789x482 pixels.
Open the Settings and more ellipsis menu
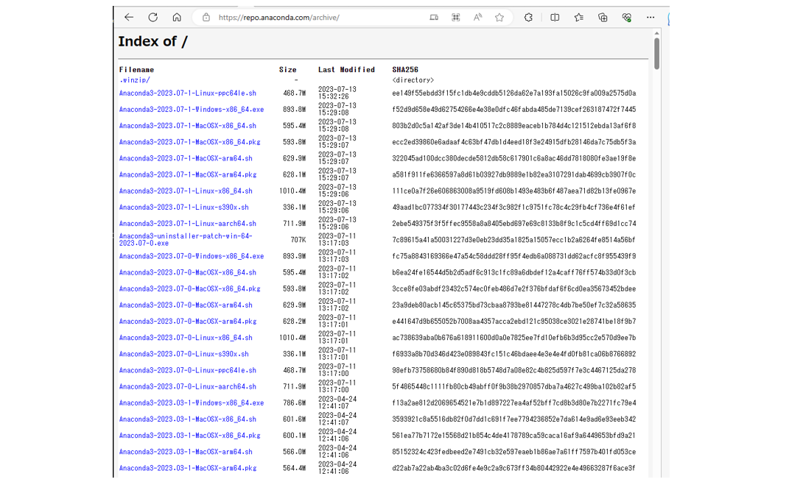pyautogui.click(x=650, y=17)
